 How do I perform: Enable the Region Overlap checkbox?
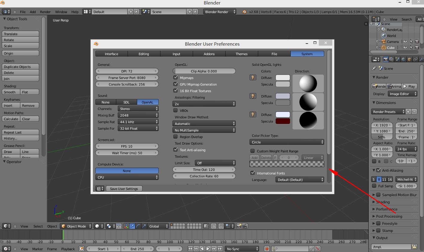(x=176, y=137)
